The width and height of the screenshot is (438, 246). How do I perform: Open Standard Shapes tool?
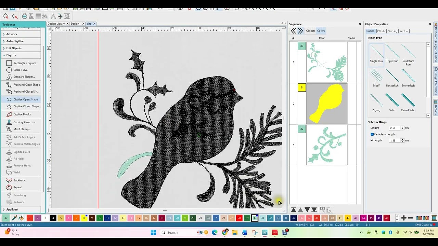click(x=21, y=77)
